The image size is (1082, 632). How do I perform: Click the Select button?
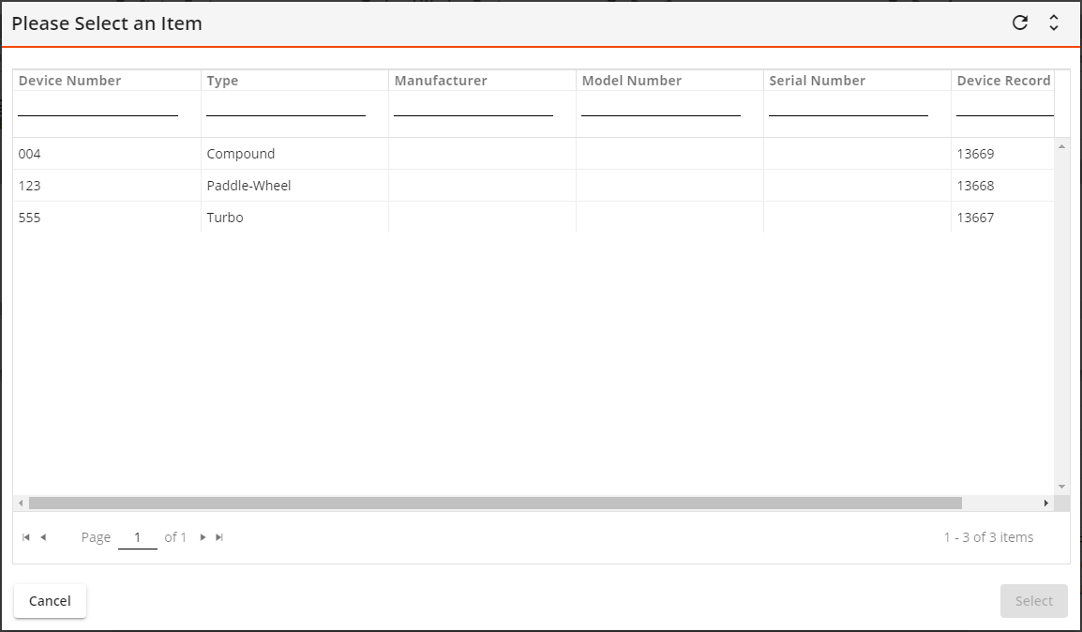coord(1033,601)
